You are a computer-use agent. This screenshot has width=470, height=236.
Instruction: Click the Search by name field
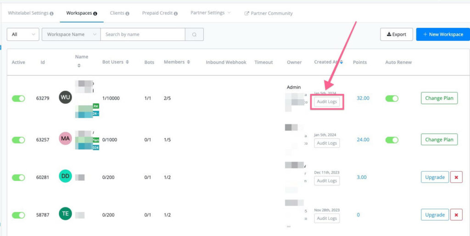[x=142, y=34]
